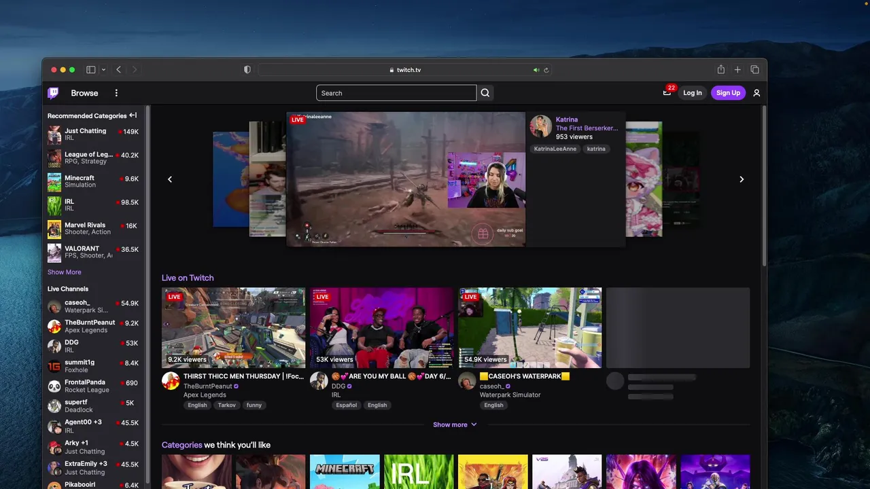Mute the tab audio speaker icon
This screenshot has height=489, width=870.
[536, 70]
